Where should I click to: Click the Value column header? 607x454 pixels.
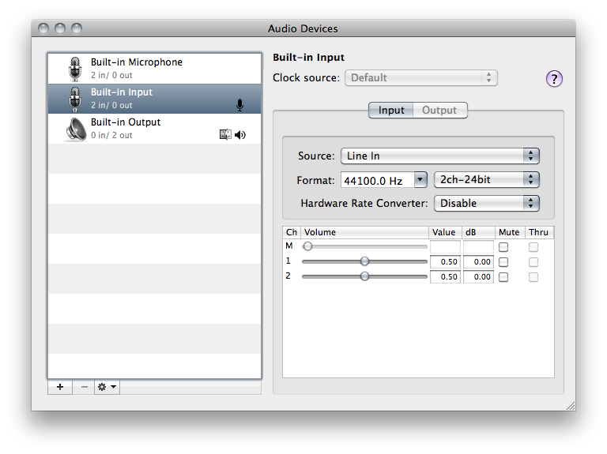coord(445,232)
